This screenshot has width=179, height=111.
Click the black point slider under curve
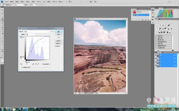(26, 61)
